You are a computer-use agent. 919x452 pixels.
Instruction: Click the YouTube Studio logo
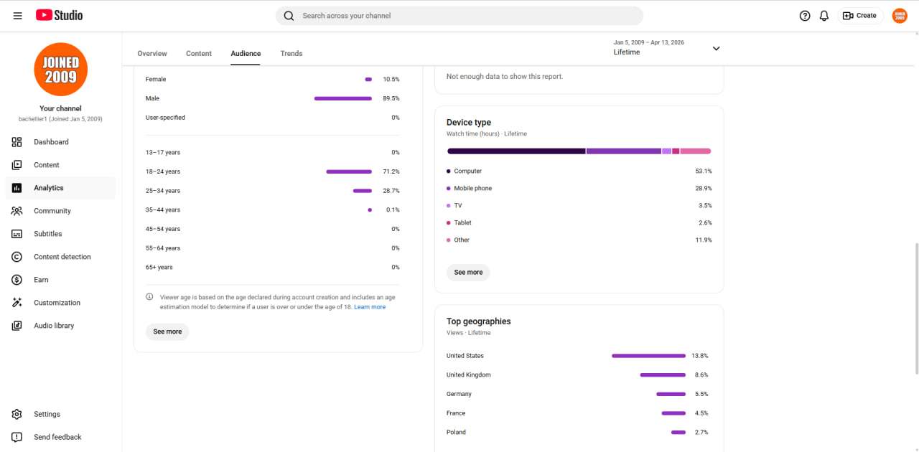pyautogui.click(x=59, y=15)
